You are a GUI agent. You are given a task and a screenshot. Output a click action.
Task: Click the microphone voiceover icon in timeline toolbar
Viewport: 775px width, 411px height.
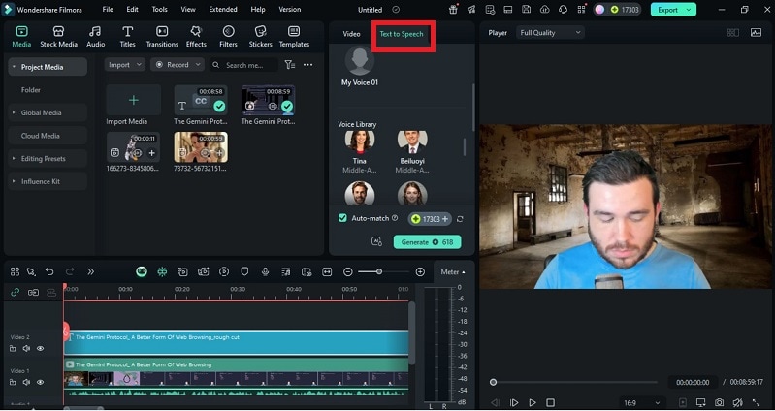click(265, 271)
